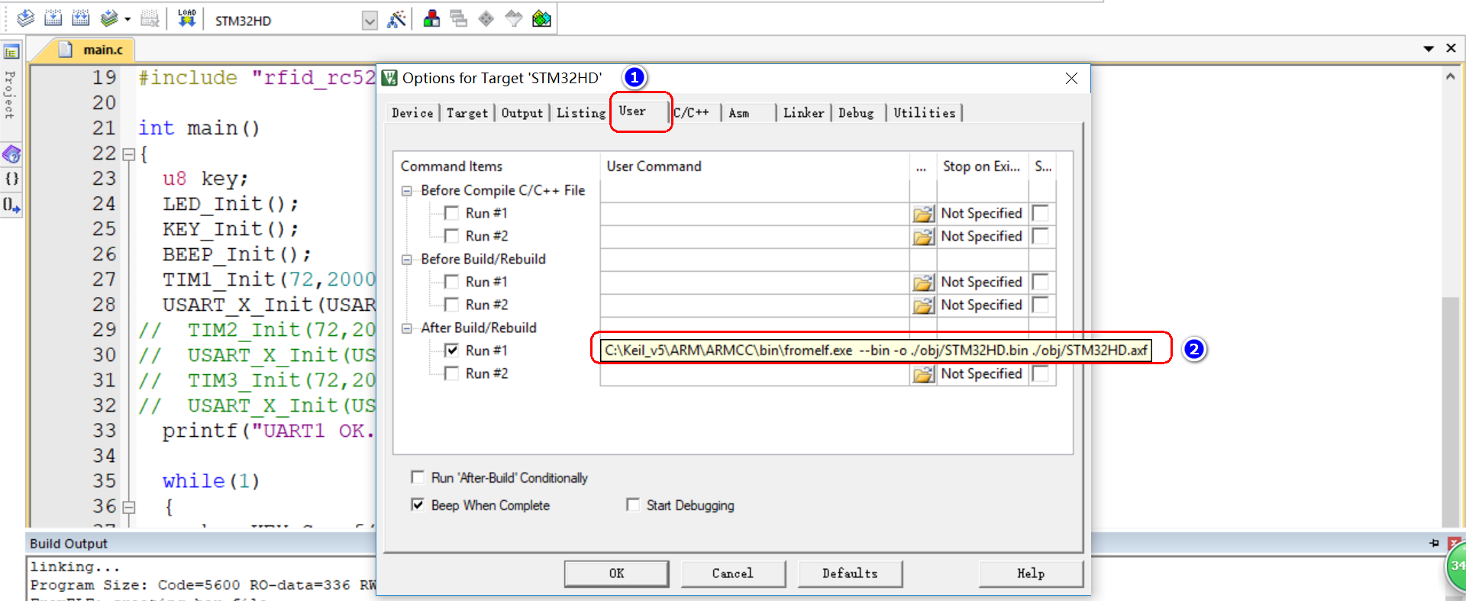Click the Select Software Packs icon
The height and width of the screenshot is (601, 1466).
[x=514, y=19]
